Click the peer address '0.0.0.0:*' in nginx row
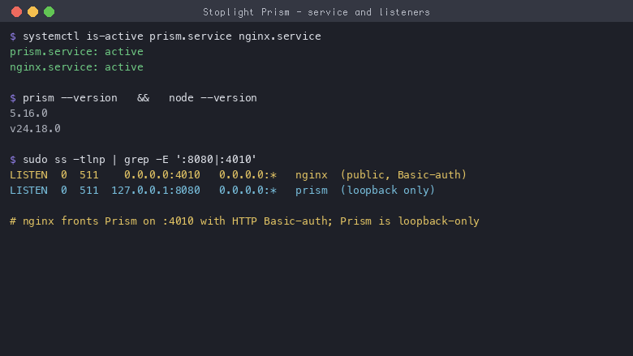Screen dimensions: 633x356 click(248, 175)
